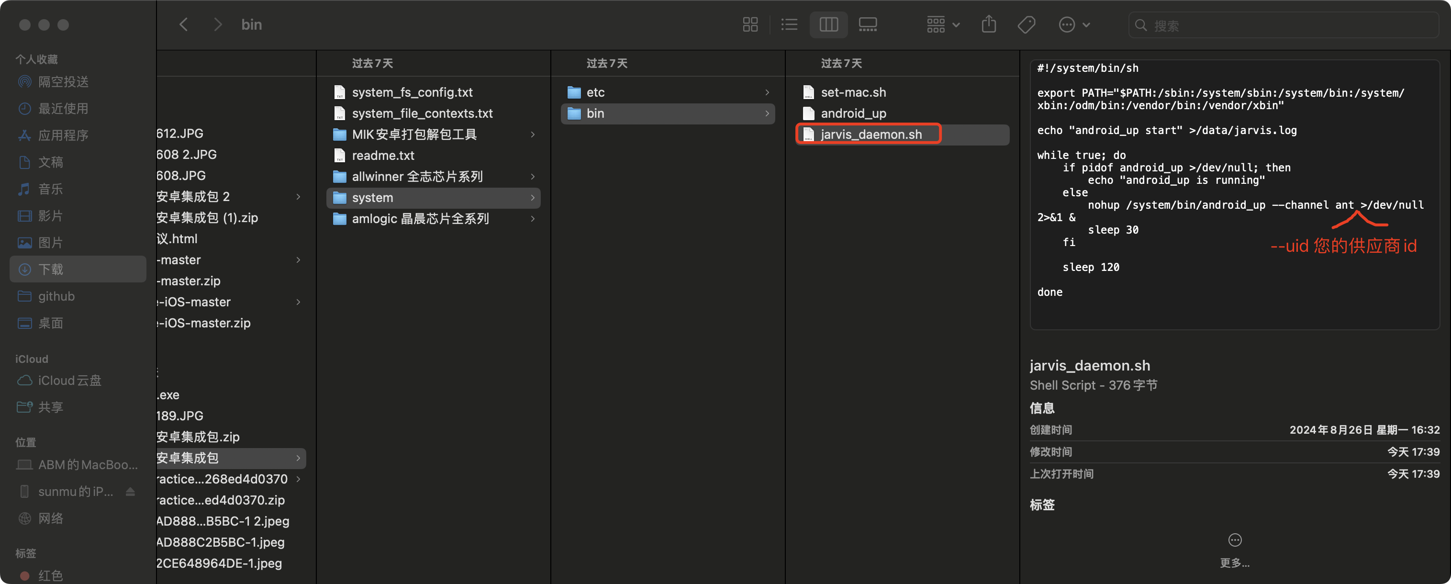Select 安卓集成包 folder in first column

(231, 459)
